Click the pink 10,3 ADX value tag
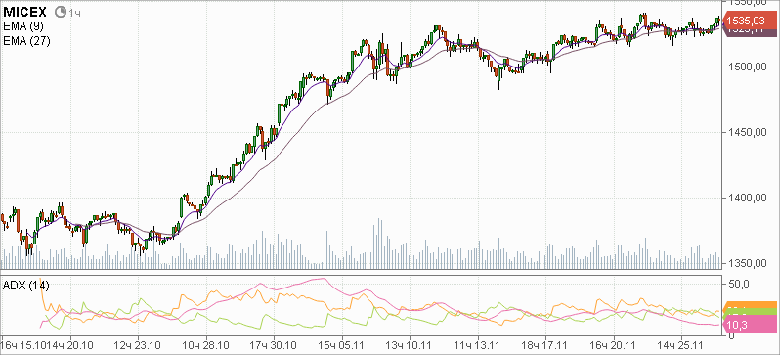The height and width of the screenshot is (355, 780). point(749,325)
